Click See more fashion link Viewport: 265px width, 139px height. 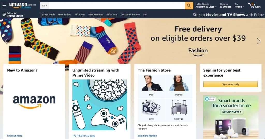147,136
